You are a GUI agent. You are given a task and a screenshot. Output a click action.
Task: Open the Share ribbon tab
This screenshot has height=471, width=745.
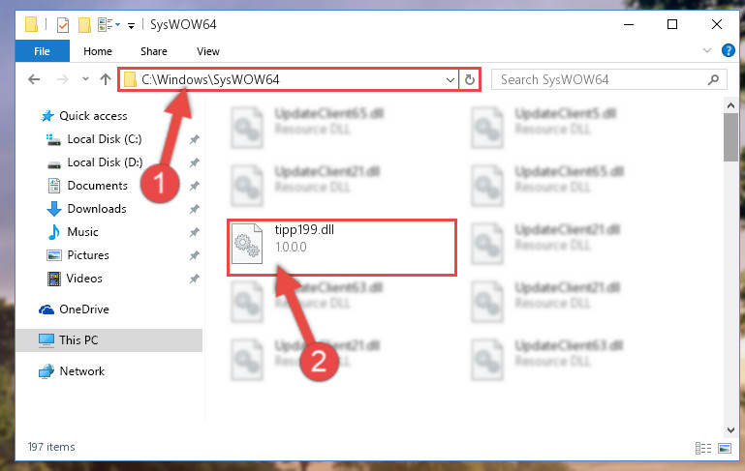click(x=153, y=51)
